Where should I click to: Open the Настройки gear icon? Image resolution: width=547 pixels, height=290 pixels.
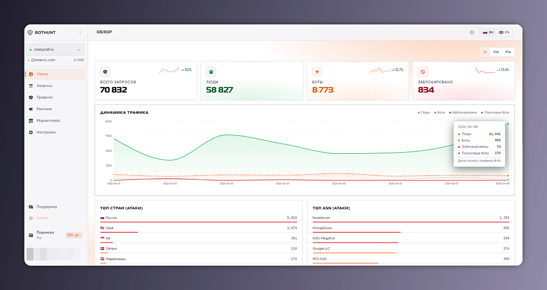(30, 132)
